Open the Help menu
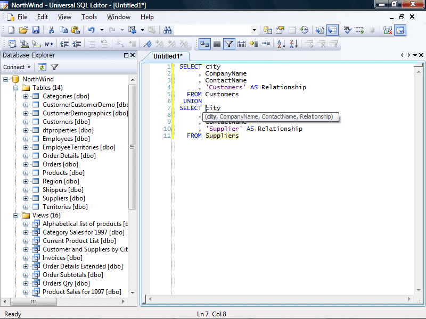 click(148, 17)
